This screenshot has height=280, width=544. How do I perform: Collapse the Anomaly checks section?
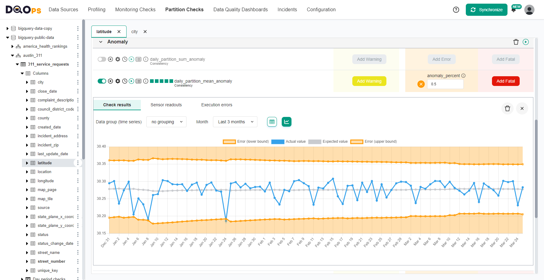click(100, 42)
